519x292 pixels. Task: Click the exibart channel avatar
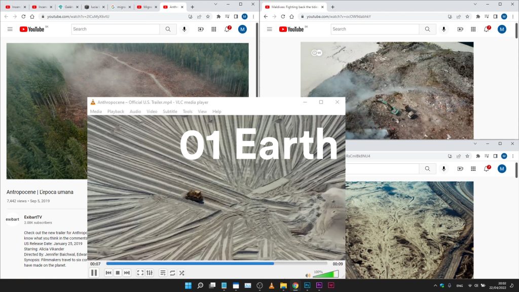tap(13, 219)
